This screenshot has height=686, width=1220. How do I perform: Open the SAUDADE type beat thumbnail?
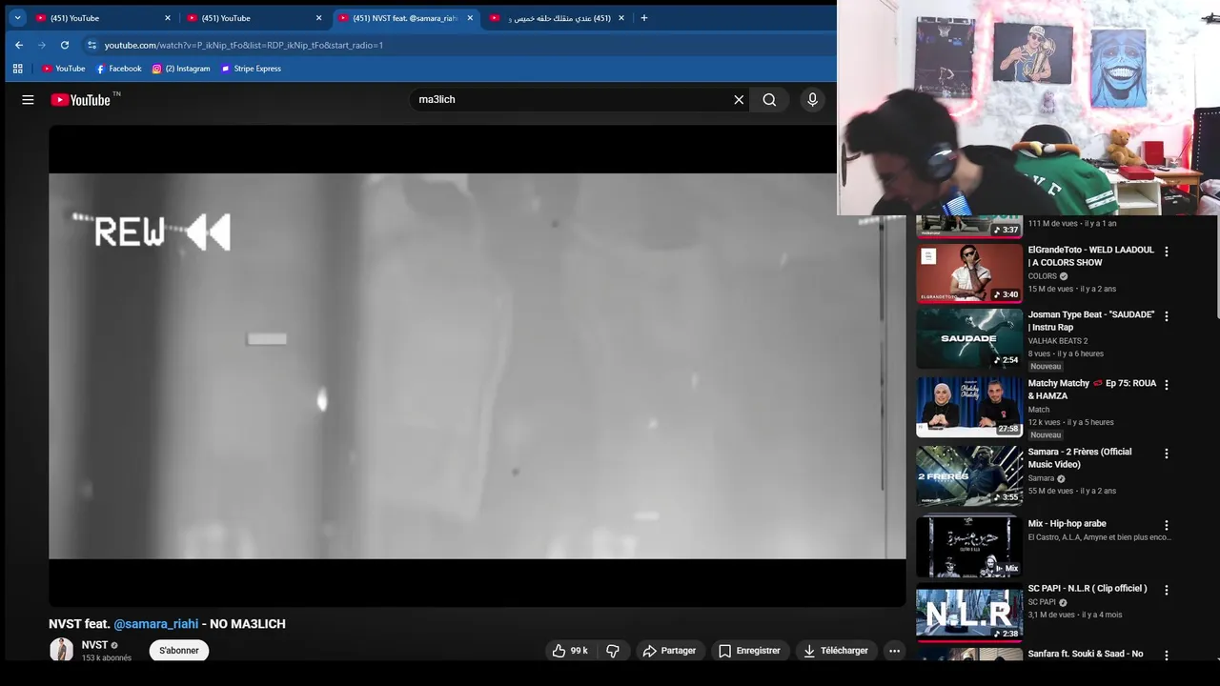point(969,338)
